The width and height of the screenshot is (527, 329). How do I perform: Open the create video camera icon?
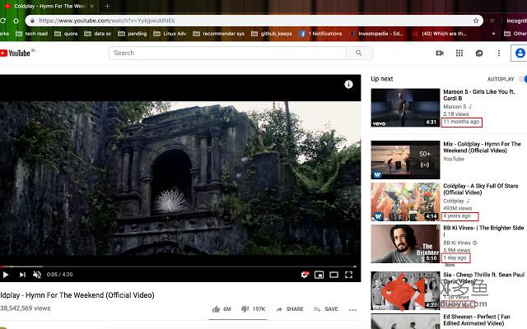coord(440,53)
